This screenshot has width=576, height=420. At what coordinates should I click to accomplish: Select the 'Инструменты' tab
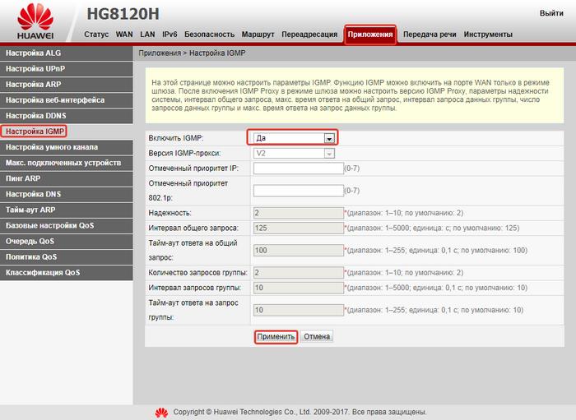488,35
